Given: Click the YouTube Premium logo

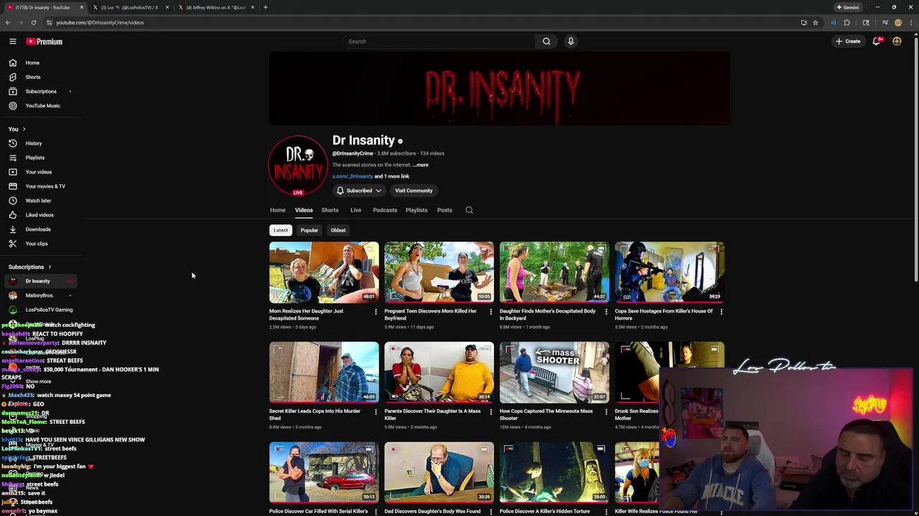Looking at the screenshot, I should click(45, 42).
